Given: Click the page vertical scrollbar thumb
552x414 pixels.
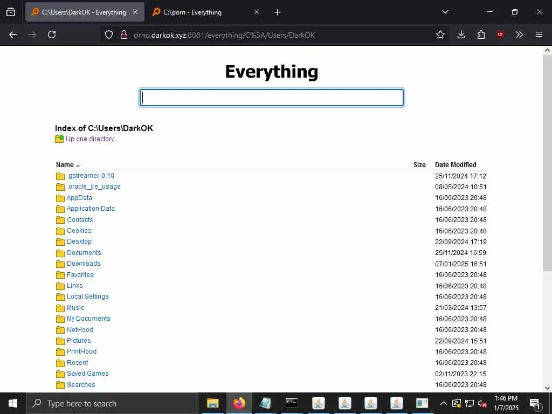Looking at the screenshot, I should [547, 162].
